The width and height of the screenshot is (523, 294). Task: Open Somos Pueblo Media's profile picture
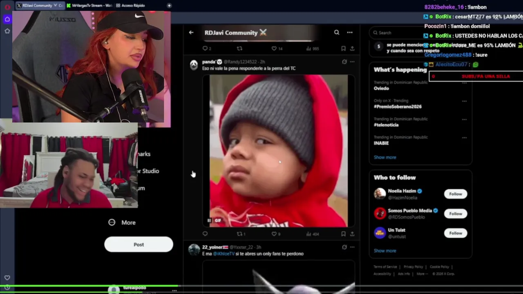point(380,213)
